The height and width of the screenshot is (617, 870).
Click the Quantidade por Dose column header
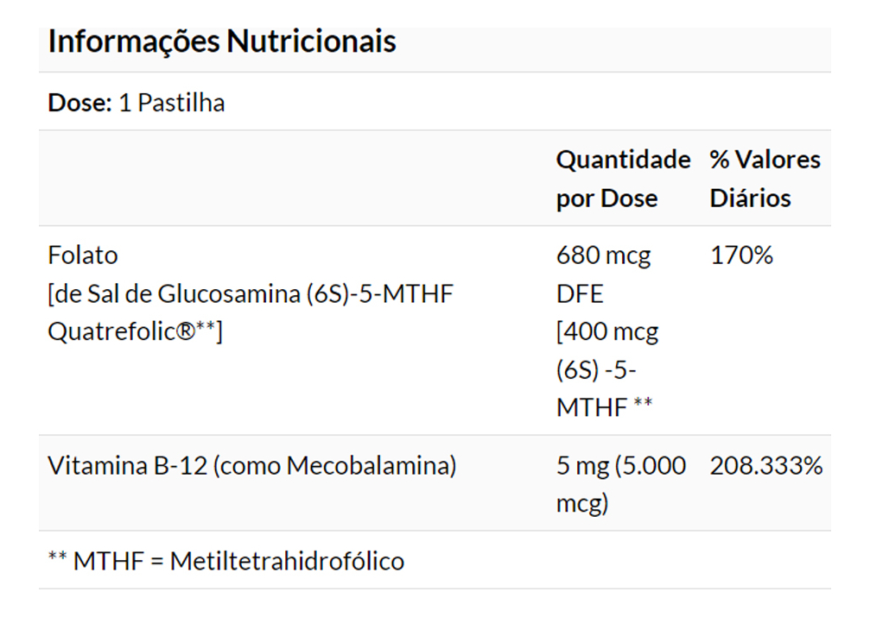(x=623, y=179)
